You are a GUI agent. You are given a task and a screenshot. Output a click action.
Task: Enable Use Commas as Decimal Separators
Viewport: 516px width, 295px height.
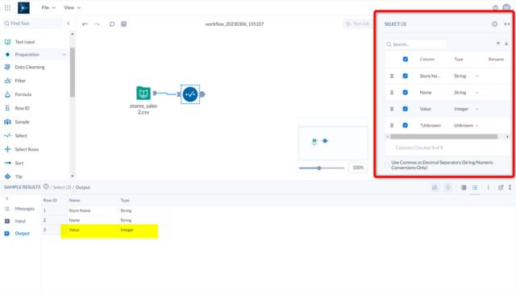click(387, 165)
